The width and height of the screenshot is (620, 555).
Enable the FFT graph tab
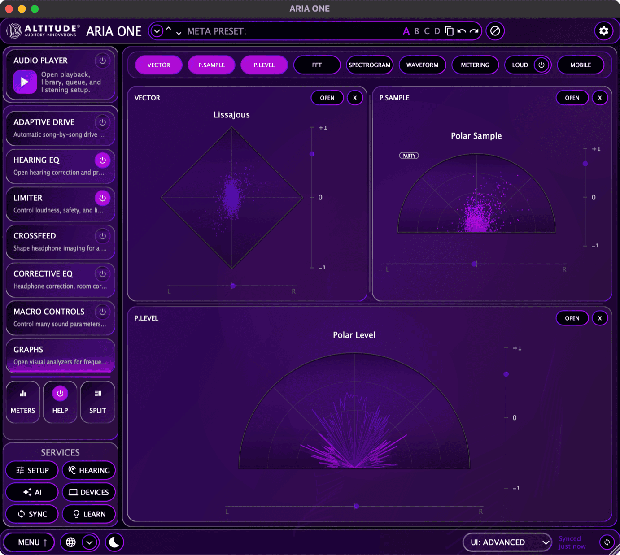click(317, 65)
